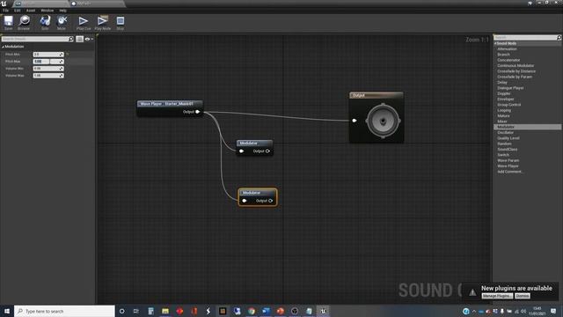563x317 pixels.
Task: Open the Help menu
Action: pyautogui.click(x=62, y=11)
